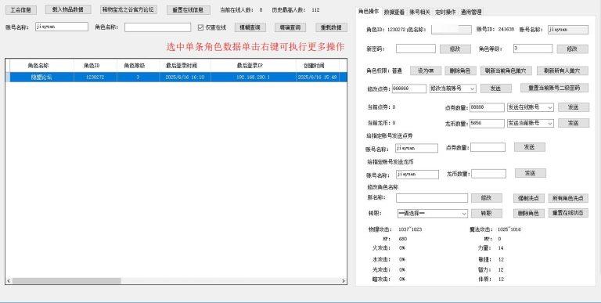
Task: Open the 发送在线账号 dropdown
Action: pos(531,108)
